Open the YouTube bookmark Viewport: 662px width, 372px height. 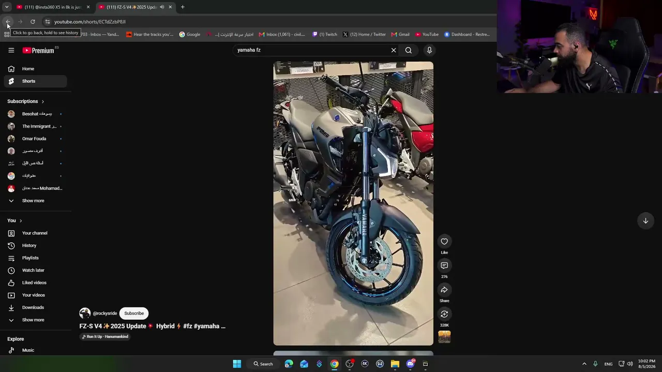(427, 35)
